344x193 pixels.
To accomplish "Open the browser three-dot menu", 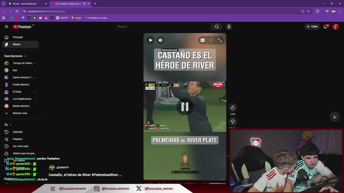I will click(340, 11).
